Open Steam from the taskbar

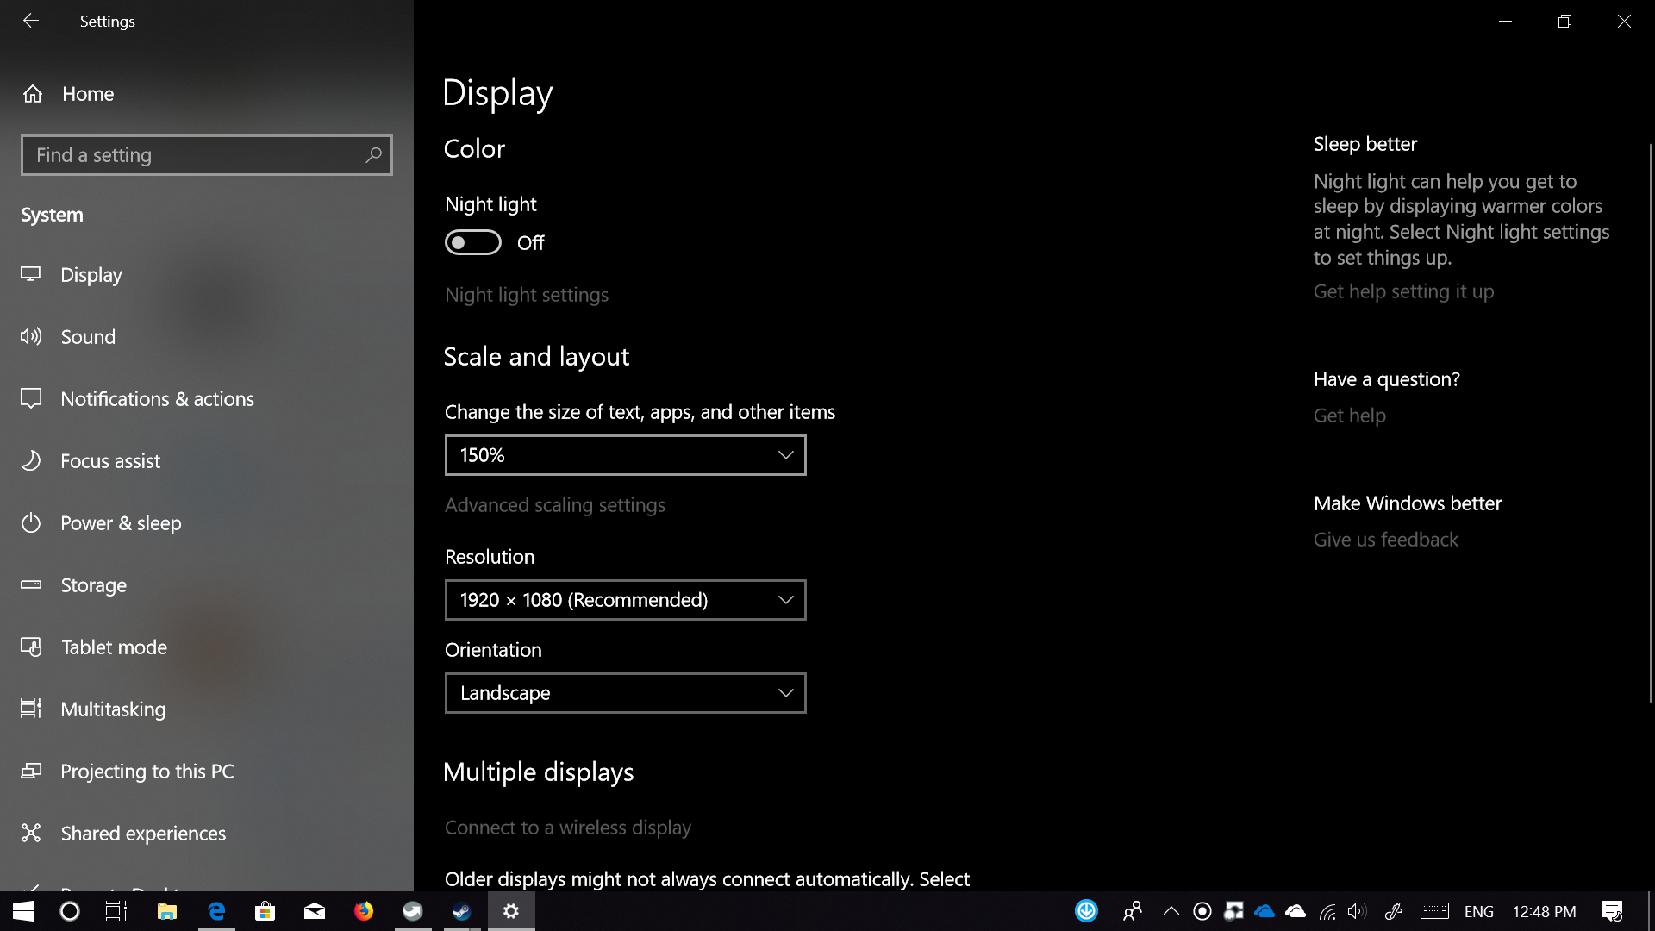click(x=463, y=911)
